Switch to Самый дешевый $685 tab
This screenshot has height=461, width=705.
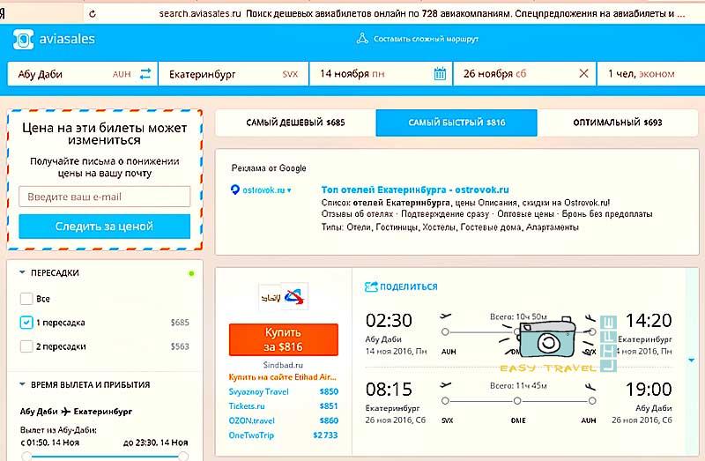coord(295,123)
